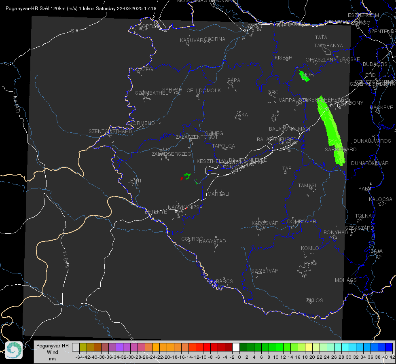Click the KAPOSVÁR city label
Screen dimensions: 396x364
265,223
